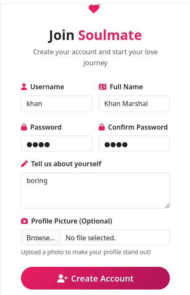190x295 pixels.
Task: Submit form with Create Account button
Action: (x=95, y=278)
